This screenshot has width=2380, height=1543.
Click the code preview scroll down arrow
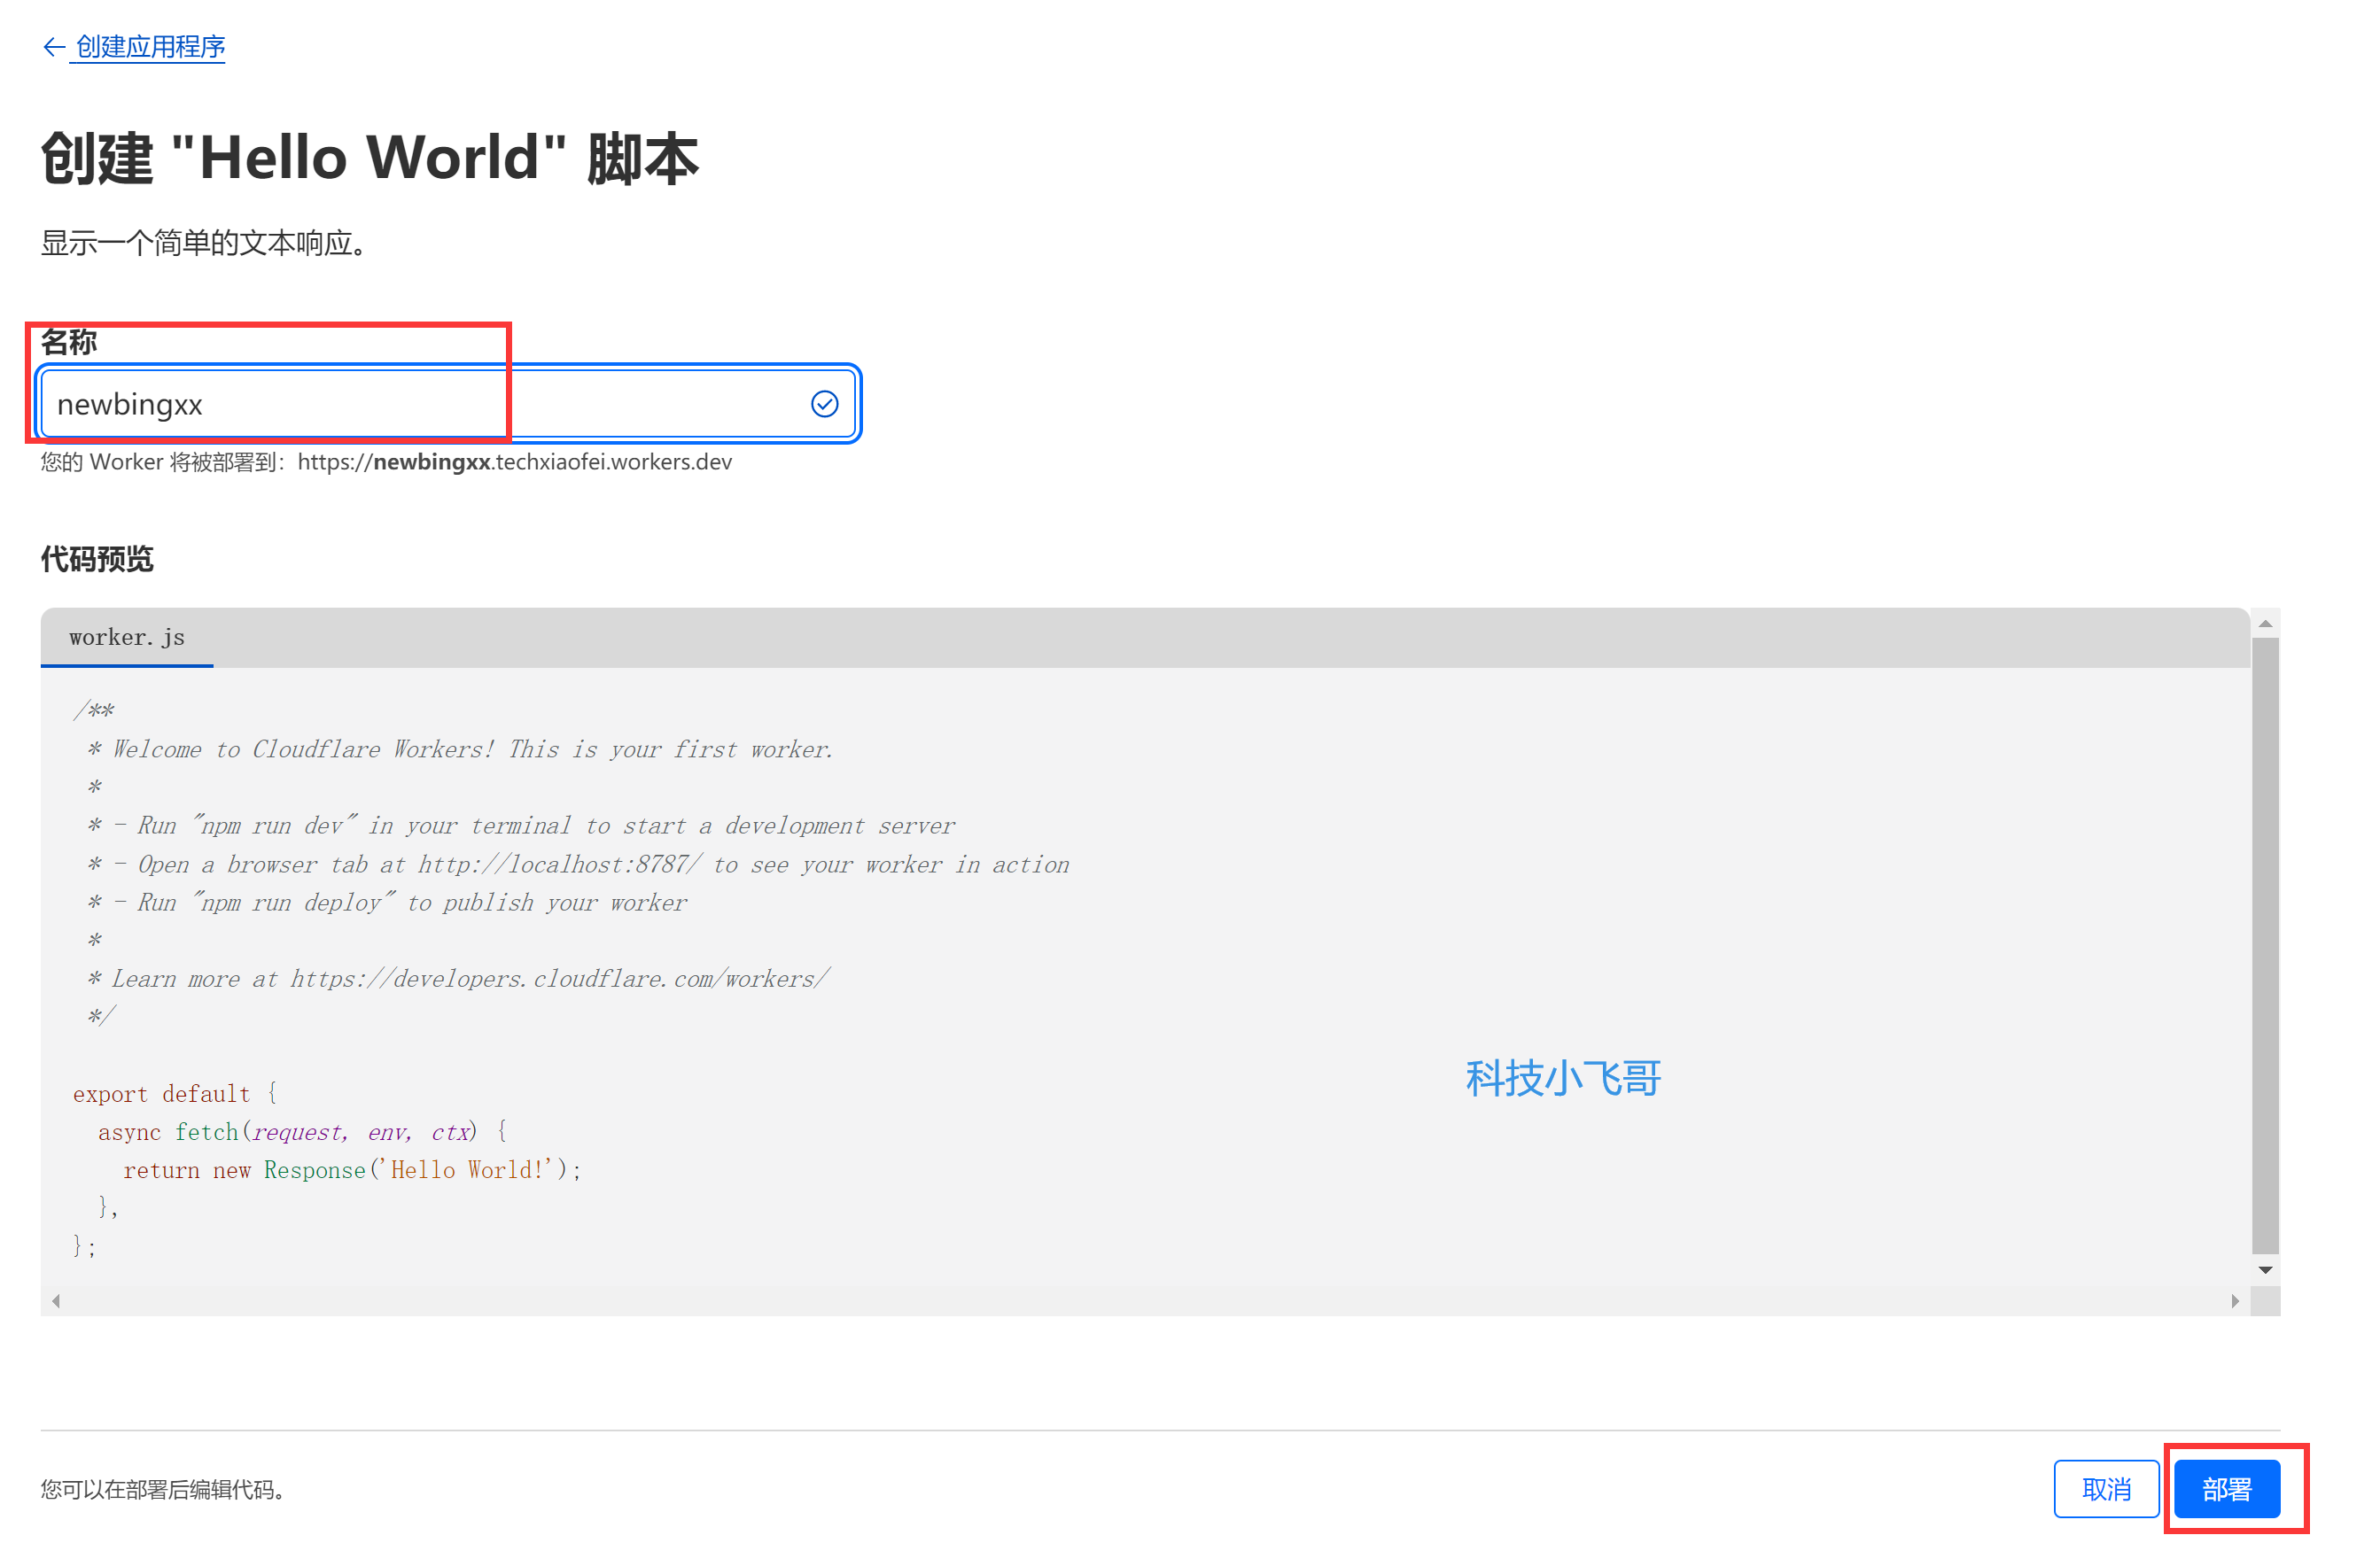[2265, 1270]
